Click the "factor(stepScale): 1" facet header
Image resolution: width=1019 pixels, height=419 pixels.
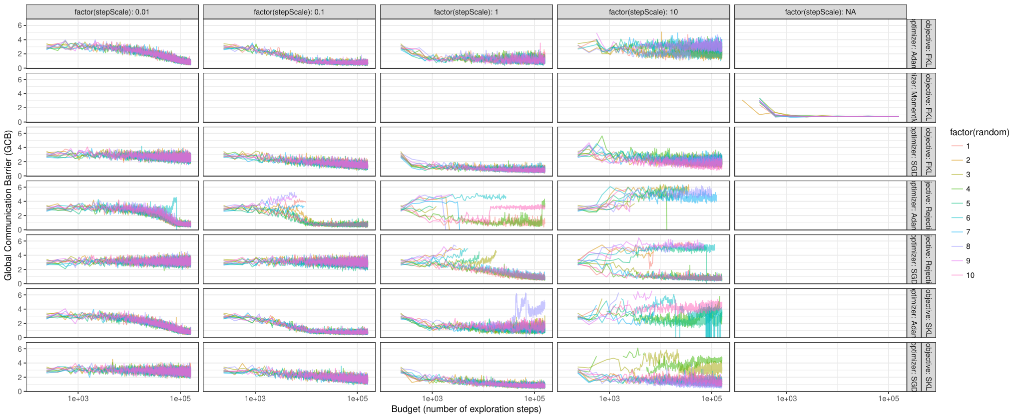[x=466, y=12]
